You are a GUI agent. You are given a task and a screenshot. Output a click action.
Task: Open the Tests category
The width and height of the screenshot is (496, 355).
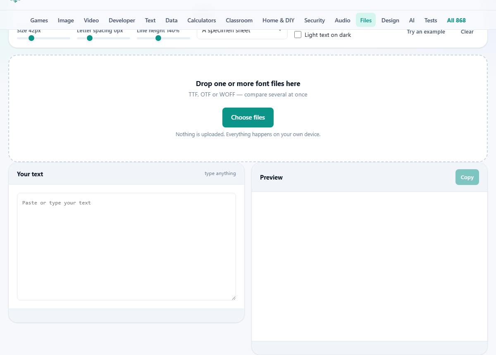431,20
